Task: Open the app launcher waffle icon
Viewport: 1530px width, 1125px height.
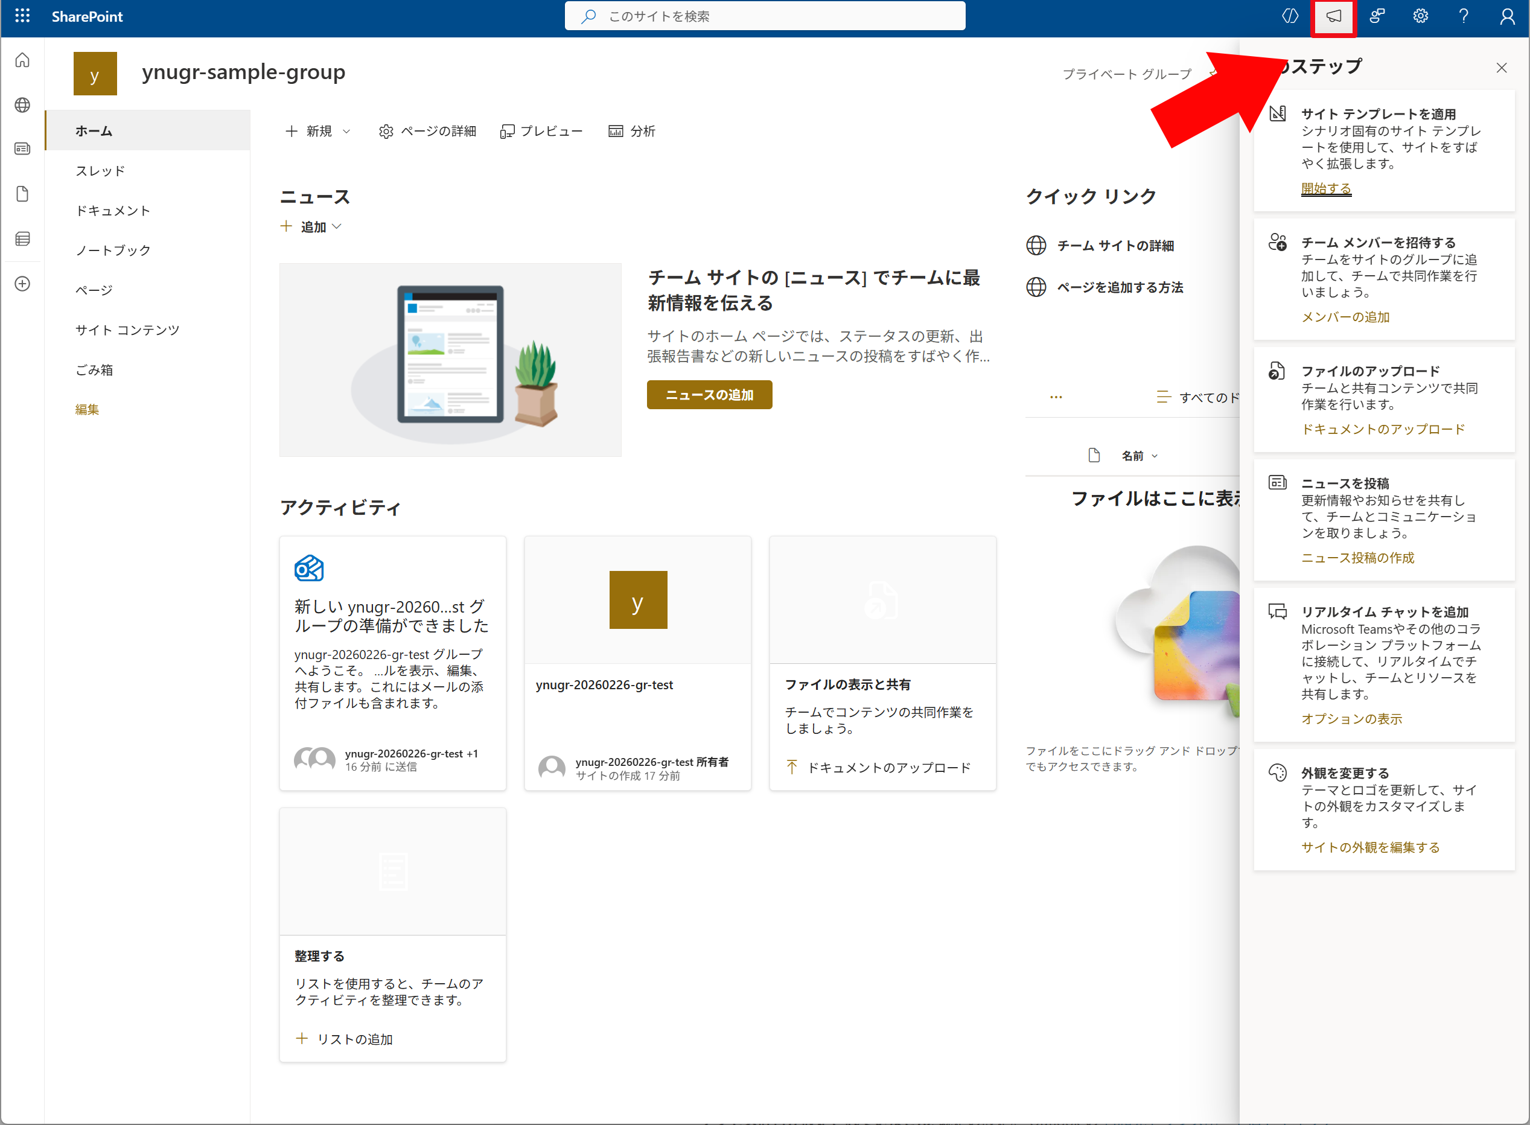Action: [22, 16]
